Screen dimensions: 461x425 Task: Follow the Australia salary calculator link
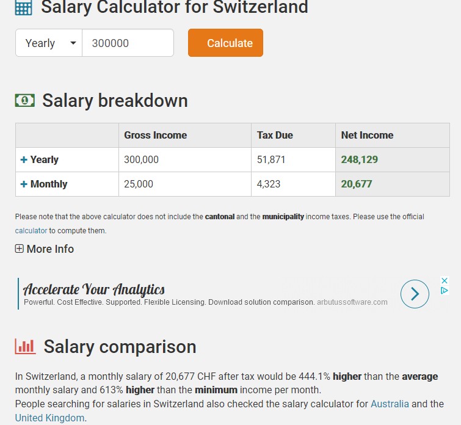click(390, 404)
